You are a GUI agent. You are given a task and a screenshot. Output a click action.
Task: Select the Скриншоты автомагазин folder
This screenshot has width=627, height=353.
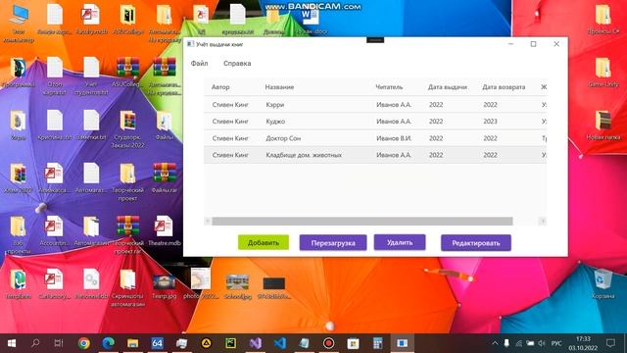[127, 288]
